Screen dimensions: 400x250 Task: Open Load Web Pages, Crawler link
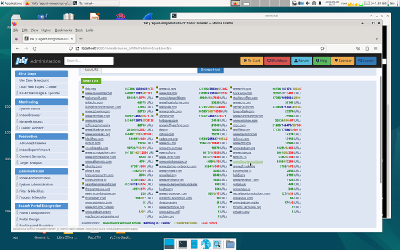(x=38, y=86)
